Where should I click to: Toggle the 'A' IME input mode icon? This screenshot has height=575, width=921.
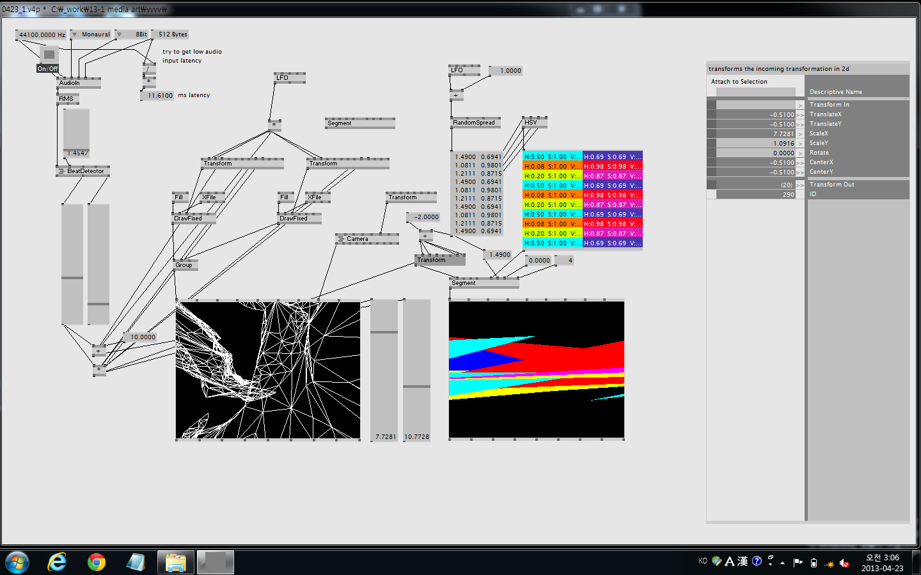tap(729, 561)
